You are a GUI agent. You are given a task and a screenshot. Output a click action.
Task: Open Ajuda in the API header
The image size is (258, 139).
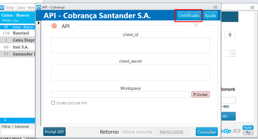click(x=210, y=16)
